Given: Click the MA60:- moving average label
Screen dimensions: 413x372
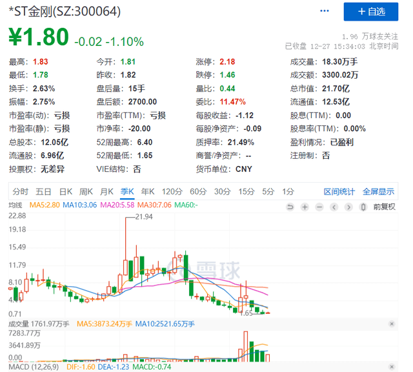Looking at the screenshot, I should click(186, 205).
